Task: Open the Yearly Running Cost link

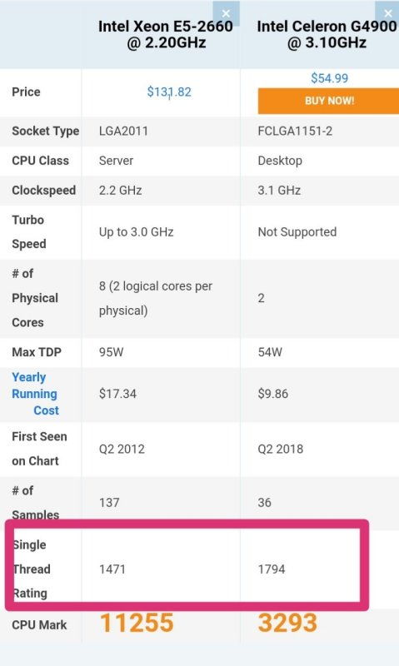Action: 35,394
